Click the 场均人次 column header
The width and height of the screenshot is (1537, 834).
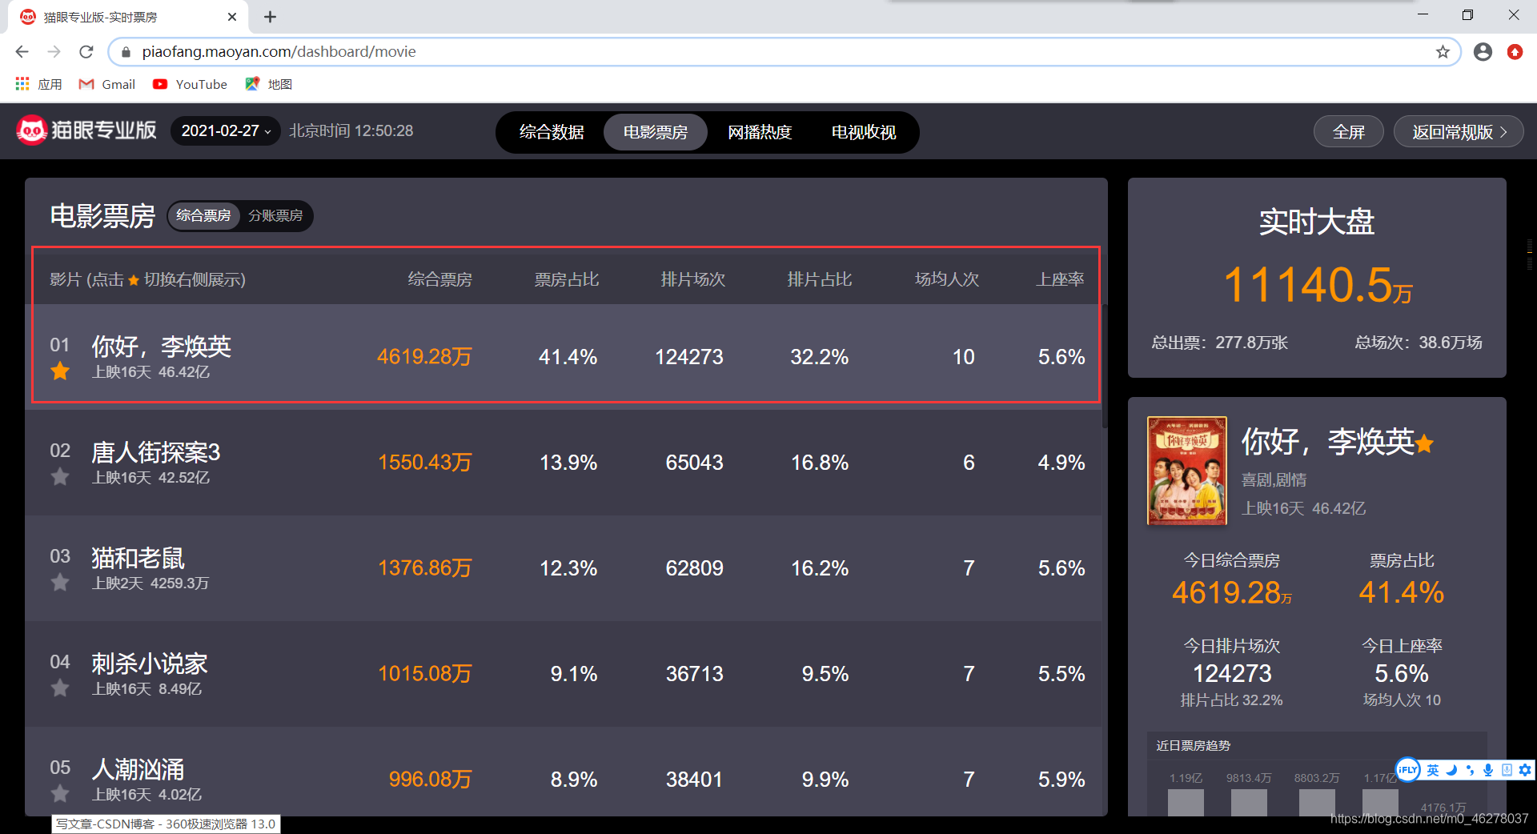click(x=947, y=279)
